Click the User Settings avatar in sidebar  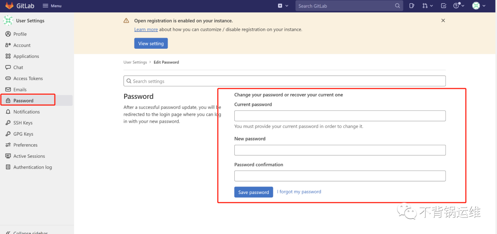click(x=8, y=21)
